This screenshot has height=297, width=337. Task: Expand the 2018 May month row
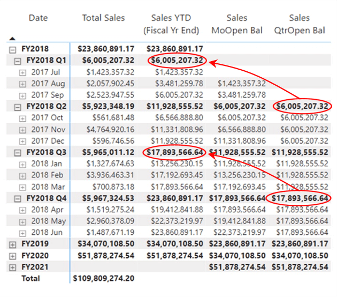point(22,221)
